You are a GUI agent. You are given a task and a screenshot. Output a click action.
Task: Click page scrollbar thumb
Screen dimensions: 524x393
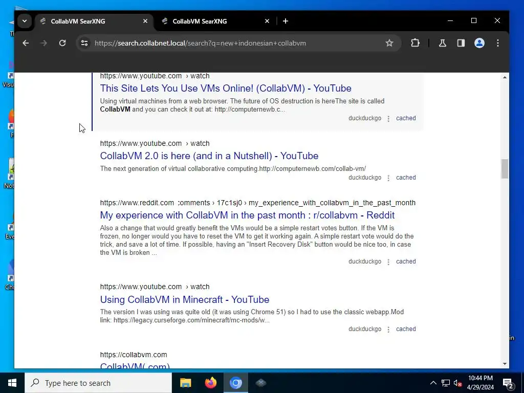pos(505,169)
